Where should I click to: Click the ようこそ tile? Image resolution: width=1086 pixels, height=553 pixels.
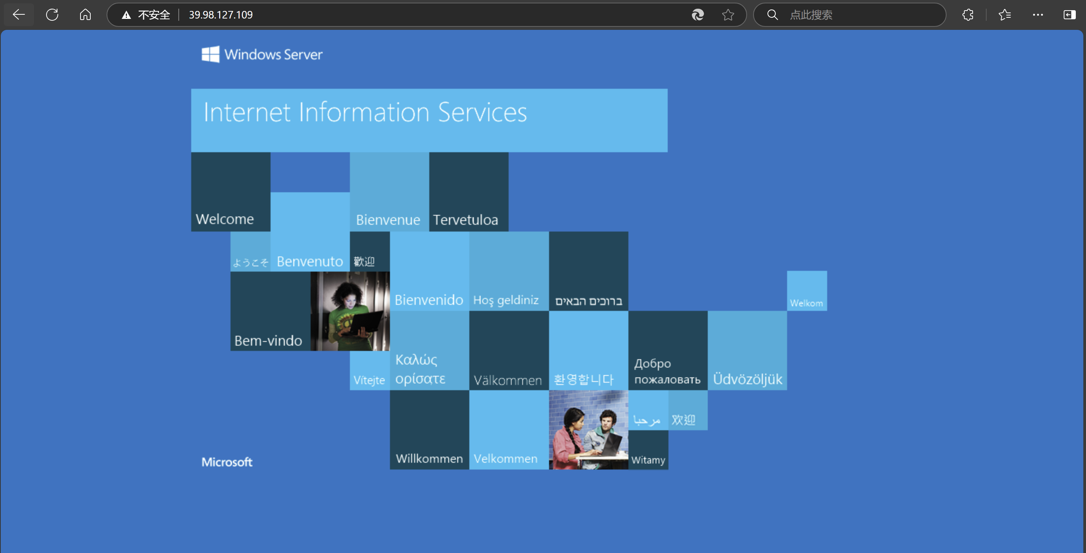(251, 252)
